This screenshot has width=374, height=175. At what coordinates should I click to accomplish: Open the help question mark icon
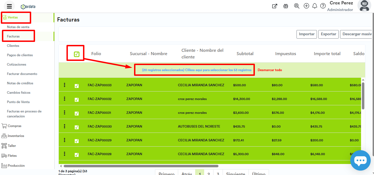coord(323,6)
